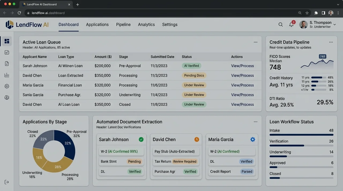Viewport: 343px width, 191px height.
Task: Click the AI Verified status badge
Action: pyautogui.click(x=192, y=66)
